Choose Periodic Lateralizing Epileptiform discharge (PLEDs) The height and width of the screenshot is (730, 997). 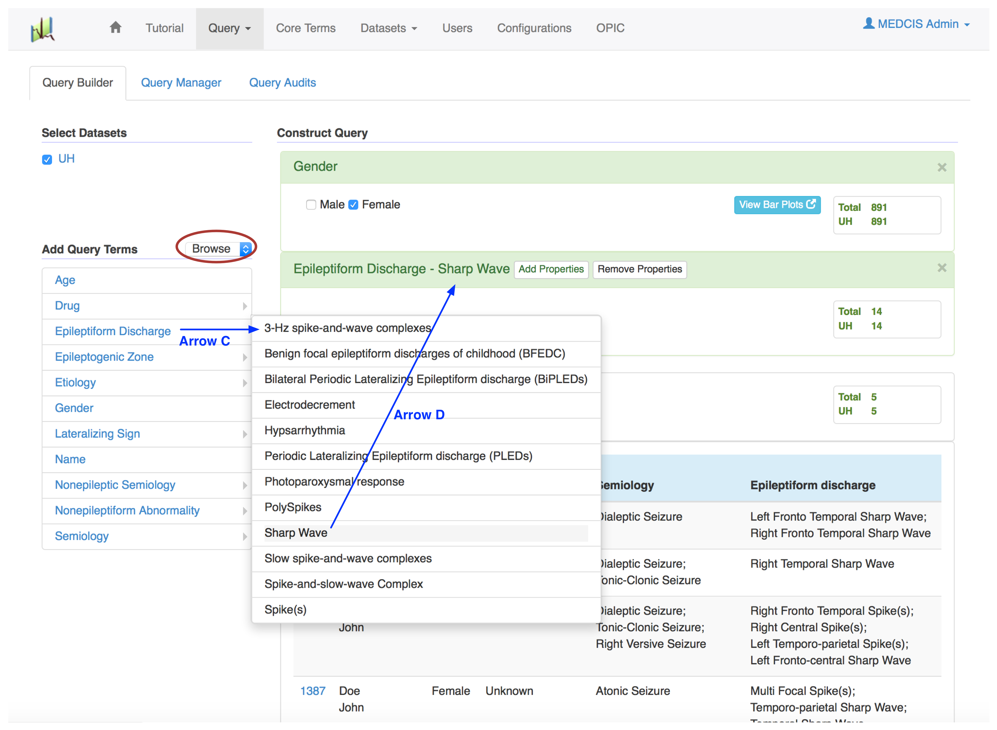[x=426, y=456]
